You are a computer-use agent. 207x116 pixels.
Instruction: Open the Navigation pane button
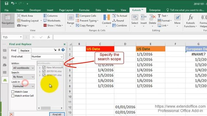(x=8, y=20)
